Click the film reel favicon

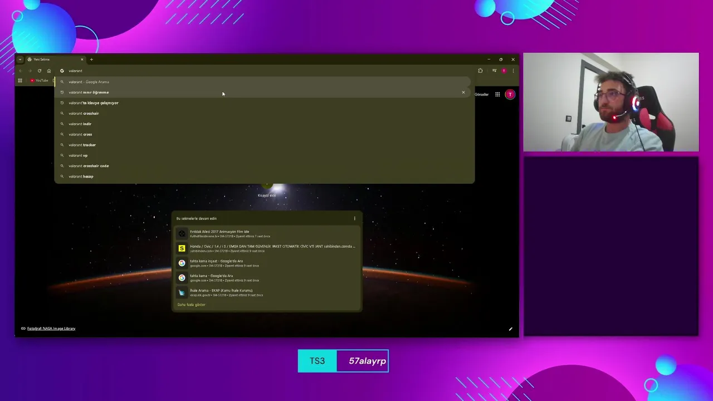182,233
